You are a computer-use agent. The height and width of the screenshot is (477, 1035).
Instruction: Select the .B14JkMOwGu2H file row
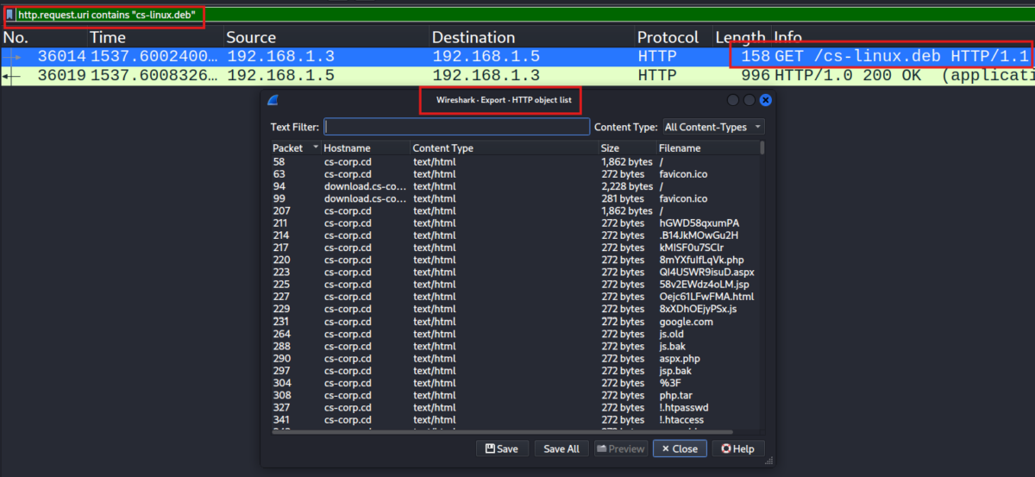[515, 235]
